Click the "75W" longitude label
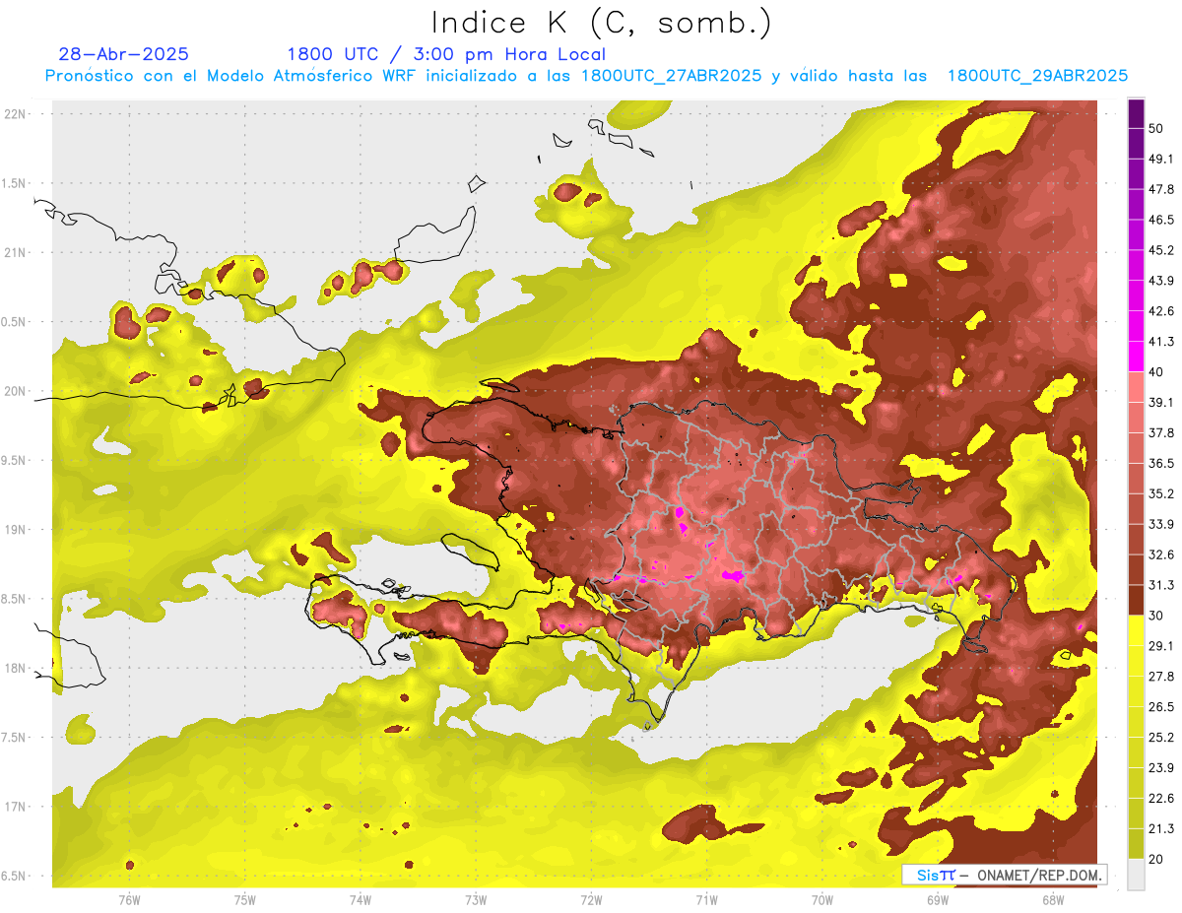 (245, 899)
